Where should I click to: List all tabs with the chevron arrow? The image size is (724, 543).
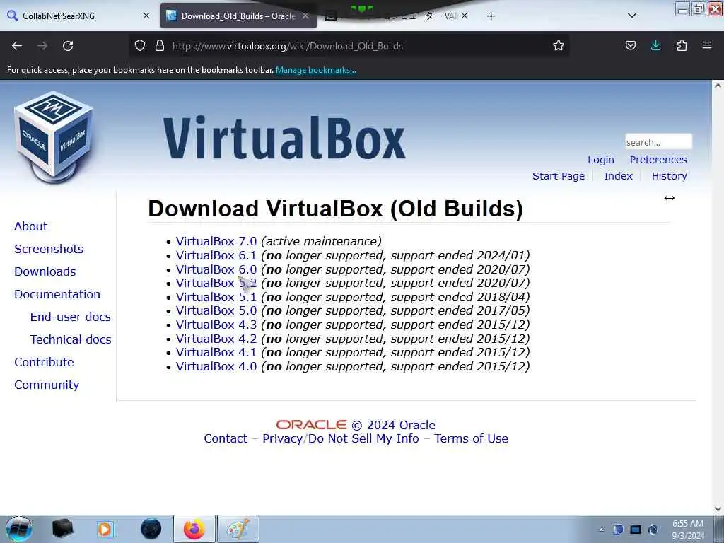click(x=632, y=16)
